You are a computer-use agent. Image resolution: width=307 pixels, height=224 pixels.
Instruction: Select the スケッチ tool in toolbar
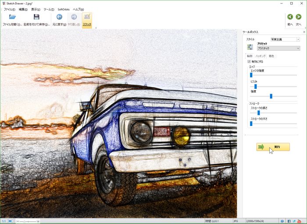point(87,20)
